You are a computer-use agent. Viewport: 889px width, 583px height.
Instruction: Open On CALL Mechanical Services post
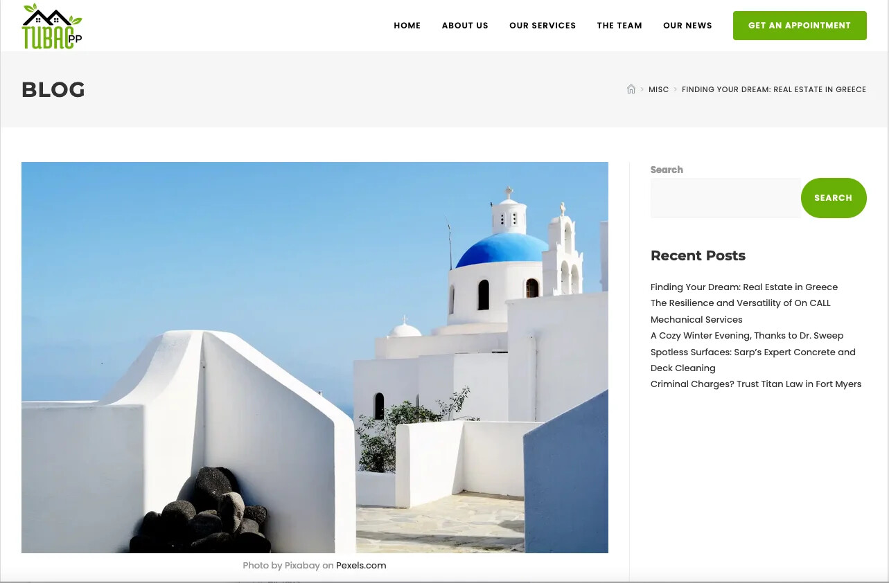(740, 303)
